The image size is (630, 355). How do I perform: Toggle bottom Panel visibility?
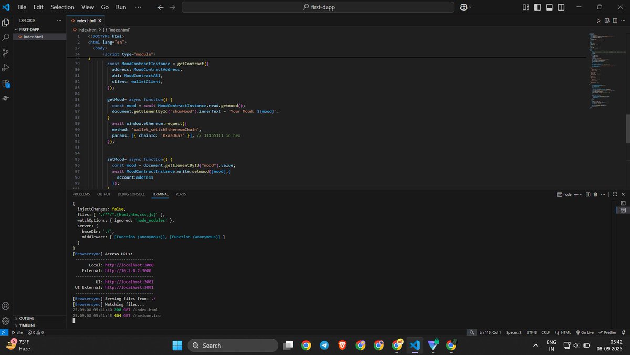coord(549,7)
